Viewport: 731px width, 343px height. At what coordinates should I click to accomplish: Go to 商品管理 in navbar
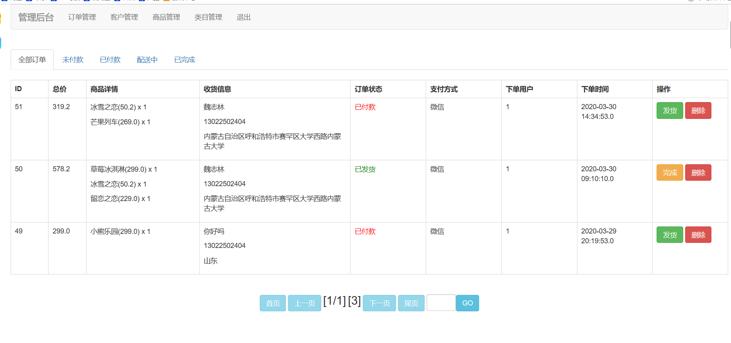[166, 17]
